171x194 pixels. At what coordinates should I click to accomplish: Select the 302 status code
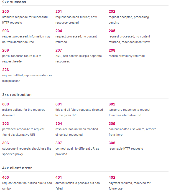point(112,104)
